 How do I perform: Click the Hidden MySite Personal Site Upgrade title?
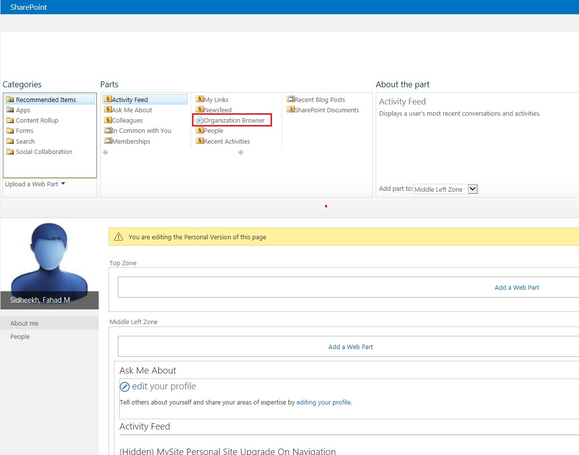click(x=227, y=451)
